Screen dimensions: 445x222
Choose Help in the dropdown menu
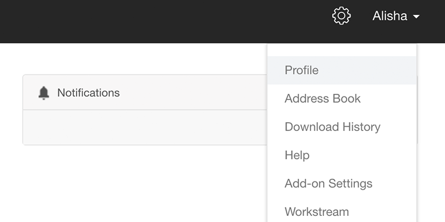coord(342,155)
